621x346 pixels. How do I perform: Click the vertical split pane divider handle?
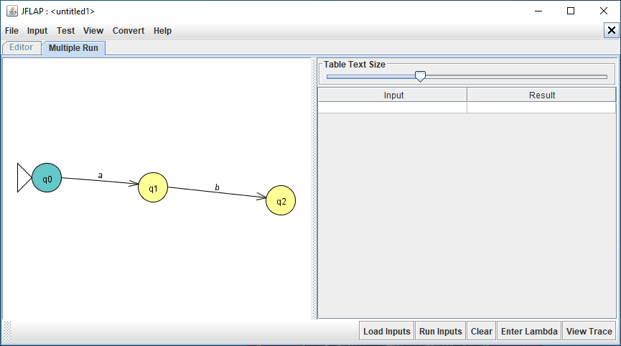coord(314,189)
